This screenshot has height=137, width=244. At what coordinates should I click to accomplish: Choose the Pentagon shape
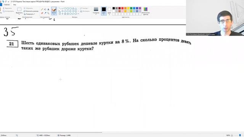[x=65, y=11]
